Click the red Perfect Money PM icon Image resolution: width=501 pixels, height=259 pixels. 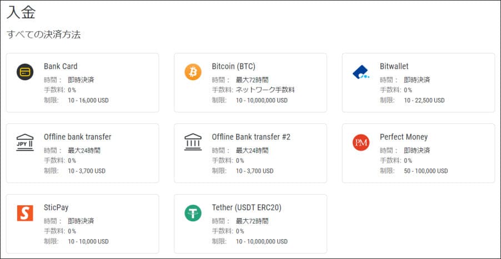point(361,143)
